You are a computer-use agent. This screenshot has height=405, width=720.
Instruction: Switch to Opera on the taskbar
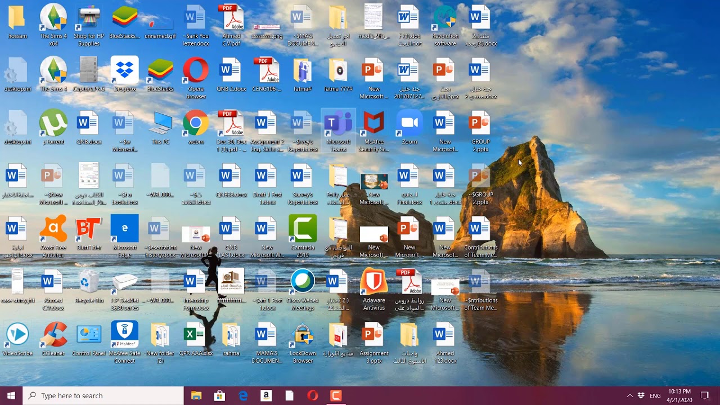(313, 395)
